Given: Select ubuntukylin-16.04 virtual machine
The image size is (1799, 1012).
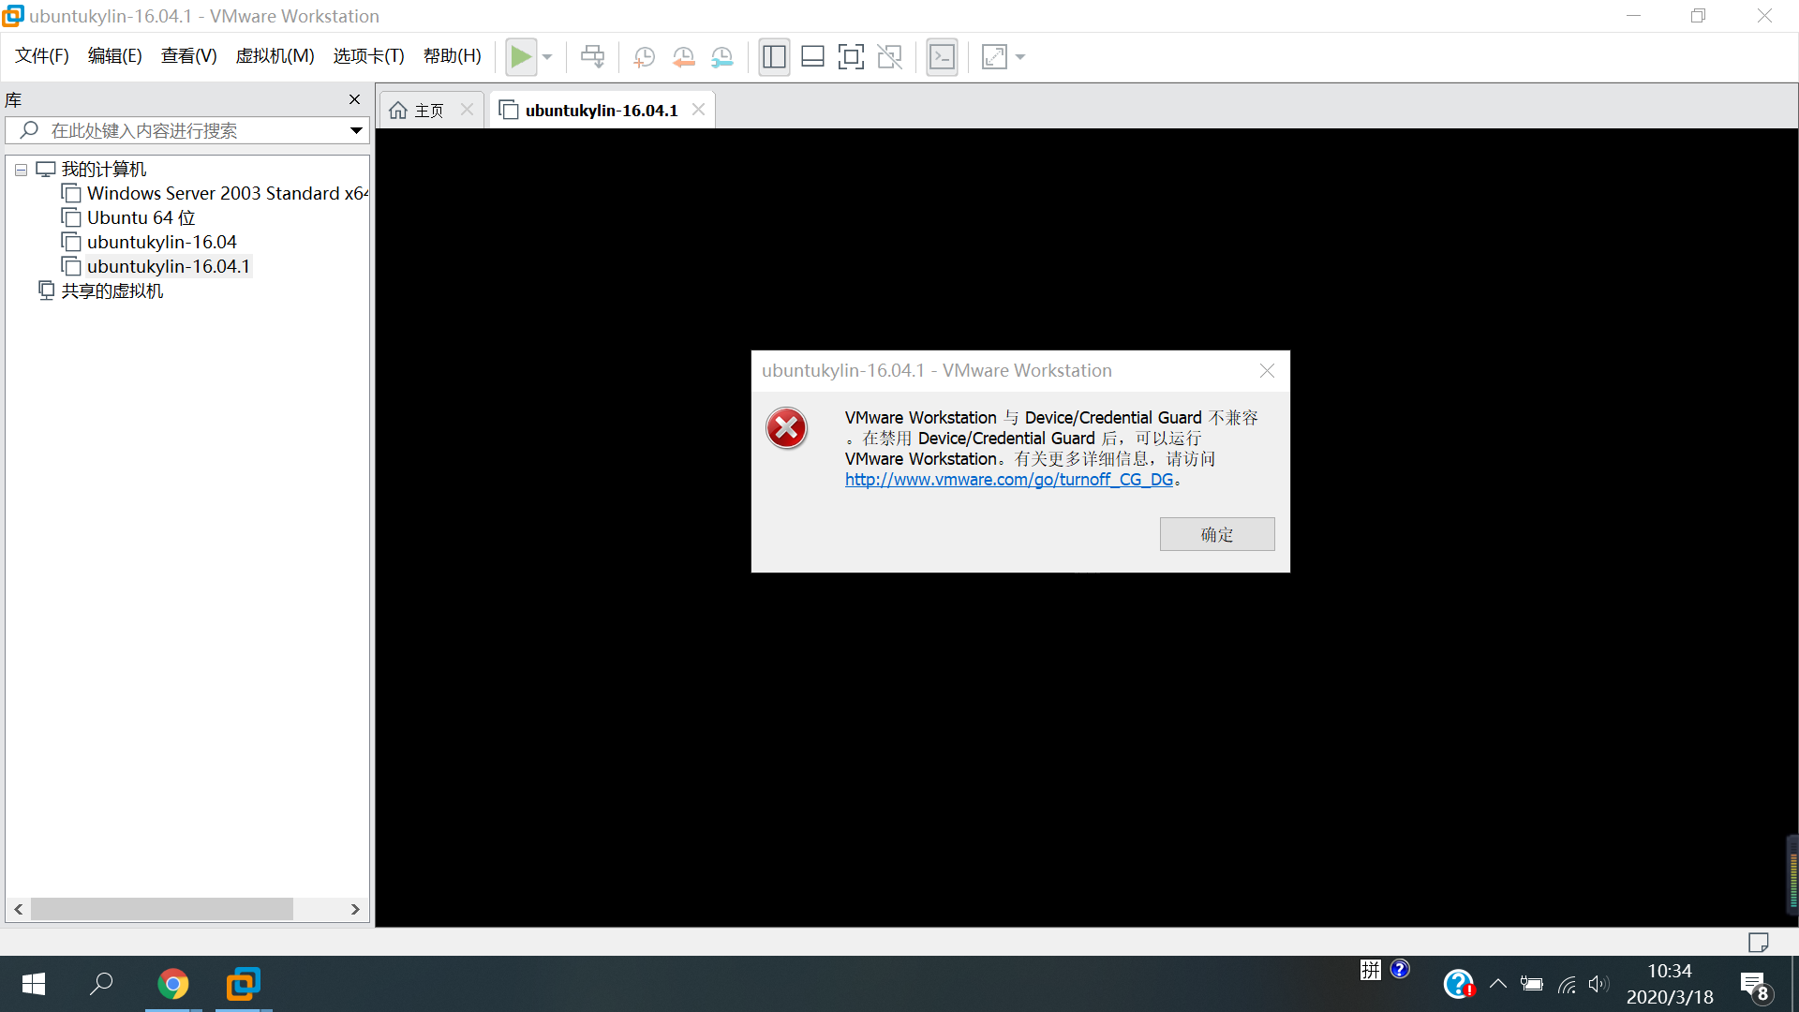Looking at the screenshot, I should [x=161, y=242].
